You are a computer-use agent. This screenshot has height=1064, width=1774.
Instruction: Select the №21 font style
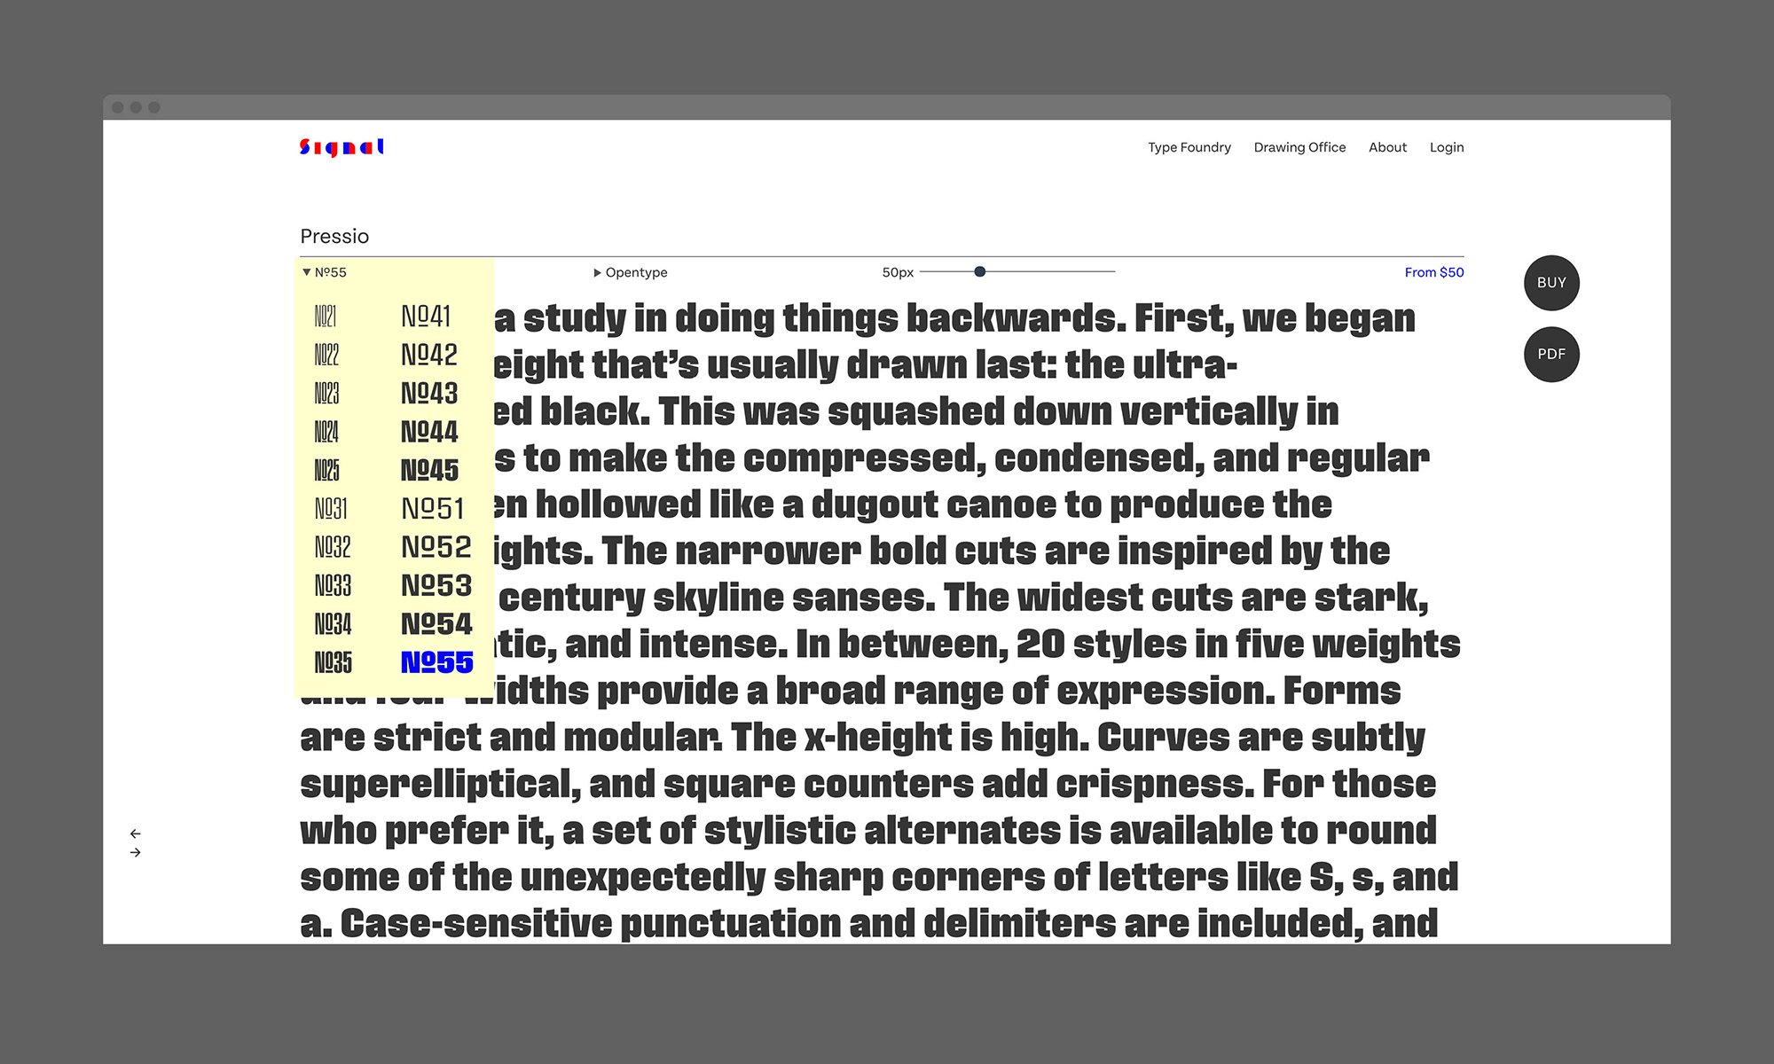[326, 317]
